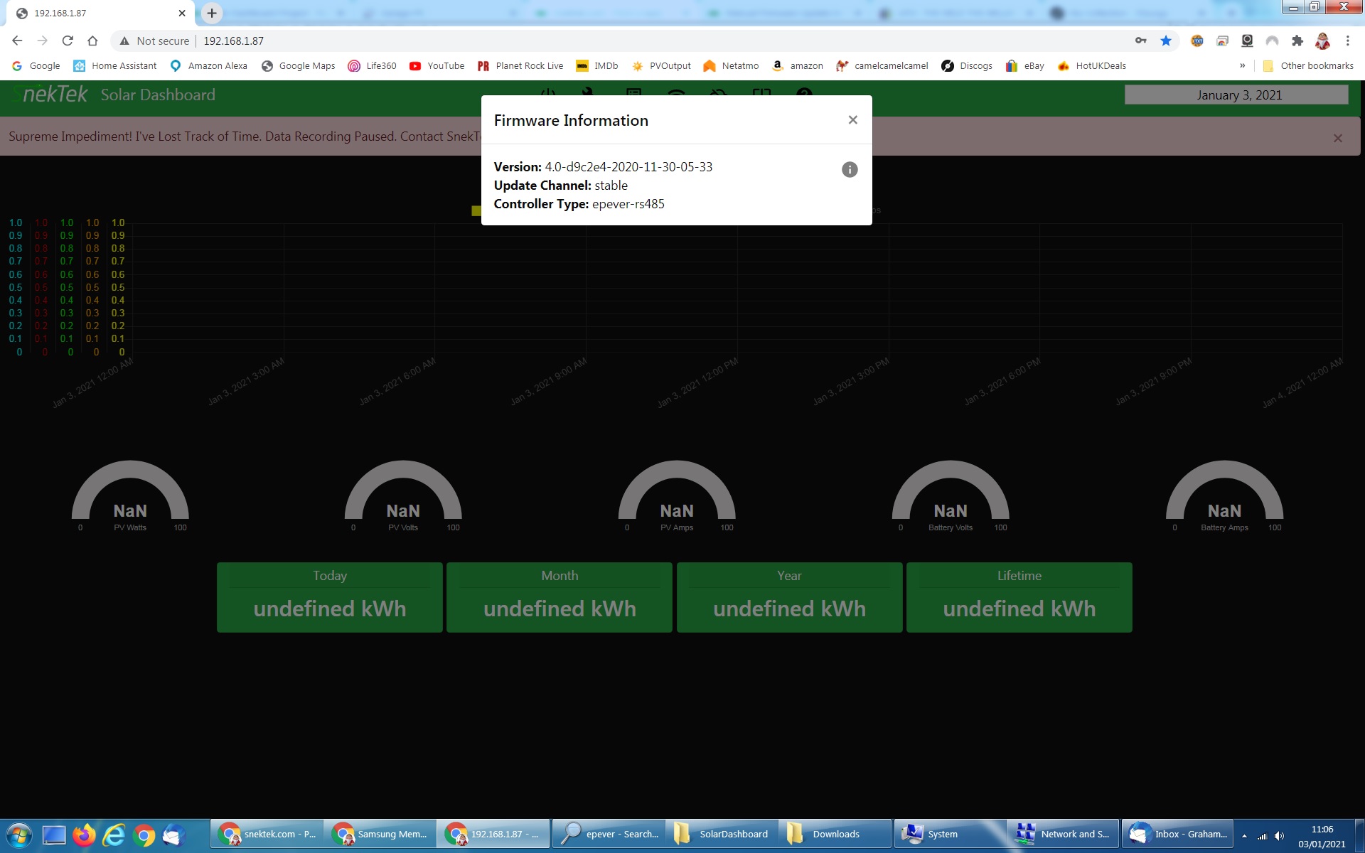Switch to the snektek.com taskbar window
The height and width of the screenshot is (853, 1365).
[x=267, y=834]
